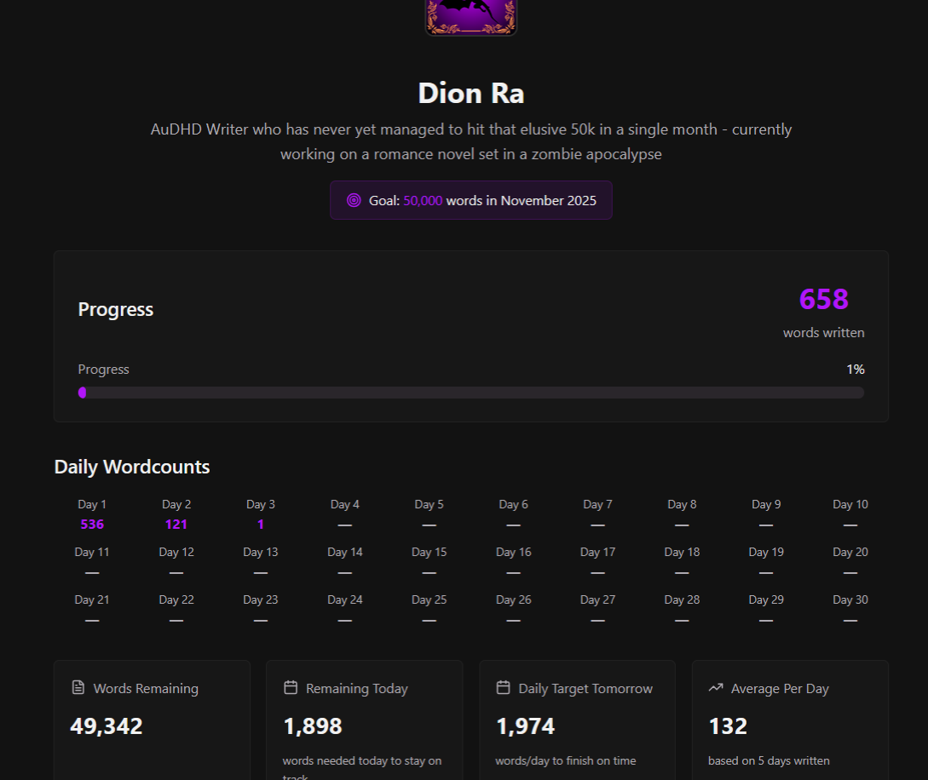Click the calendar icon beside Remaining Today
This screenshot has height=780, width=928.
click(291, 687)
